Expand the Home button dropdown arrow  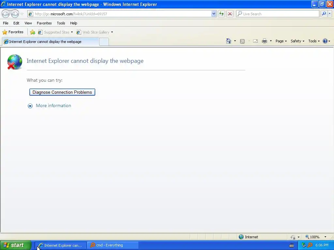click(235, 41)
